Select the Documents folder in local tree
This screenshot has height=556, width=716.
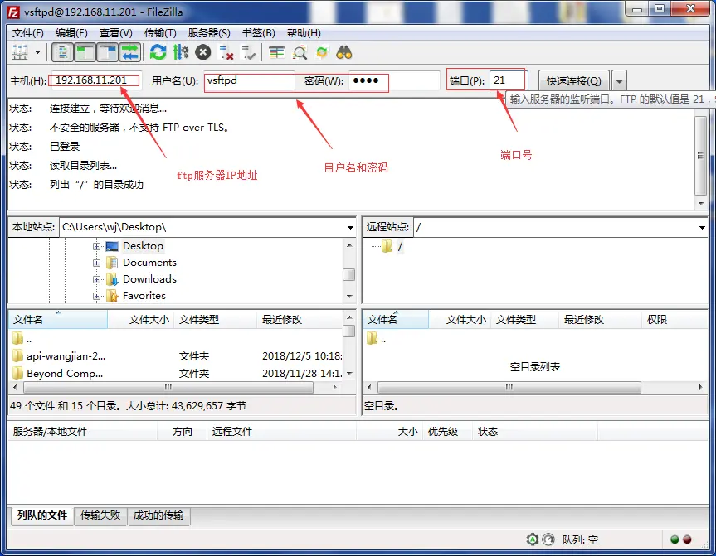click(149, 263)
